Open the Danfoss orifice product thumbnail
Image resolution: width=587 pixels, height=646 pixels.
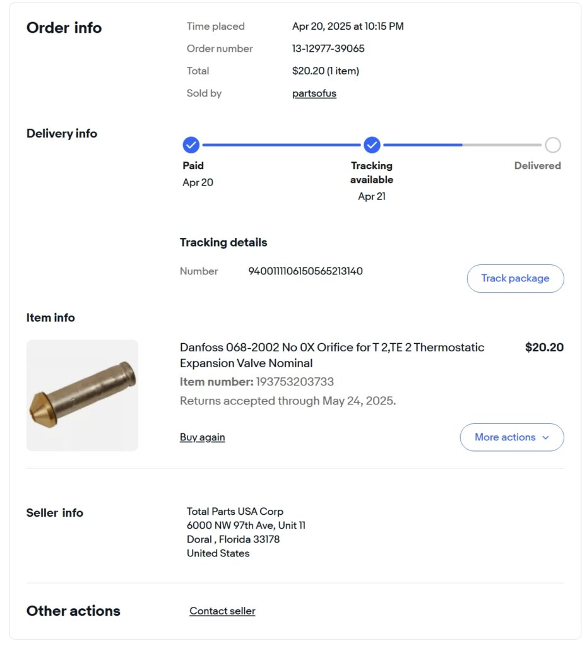click(x=83, y=395)
